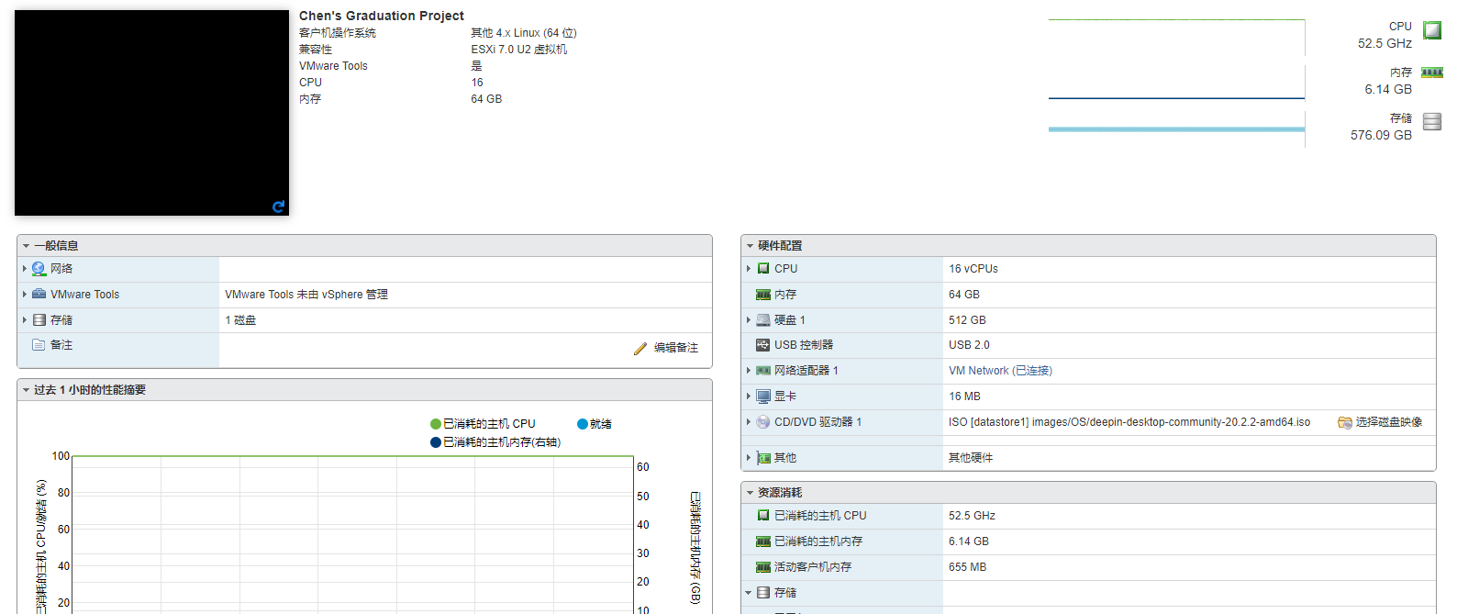The image size is (1457, 614).
Task: Click the 576.09 GB storage usage value
Action: tap(1381, 135)
